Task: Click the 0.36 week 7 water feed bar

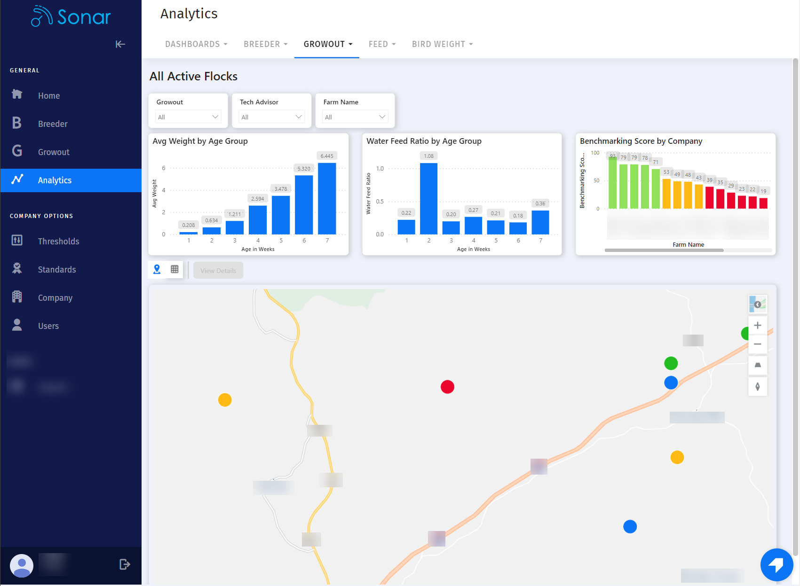Action: pyautogui.click(x=540, y=222)
